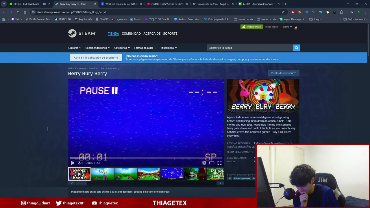Expand the Categorías menu
370x208 pixels.
122,48
